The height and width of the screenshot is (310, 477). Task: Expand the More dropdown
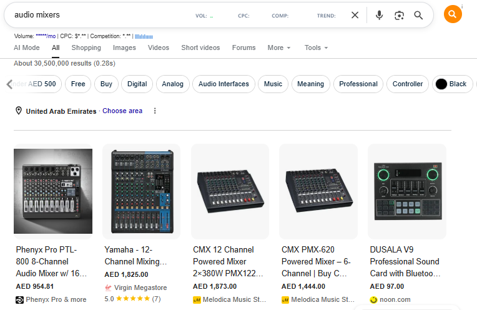[x=279, y=47]
